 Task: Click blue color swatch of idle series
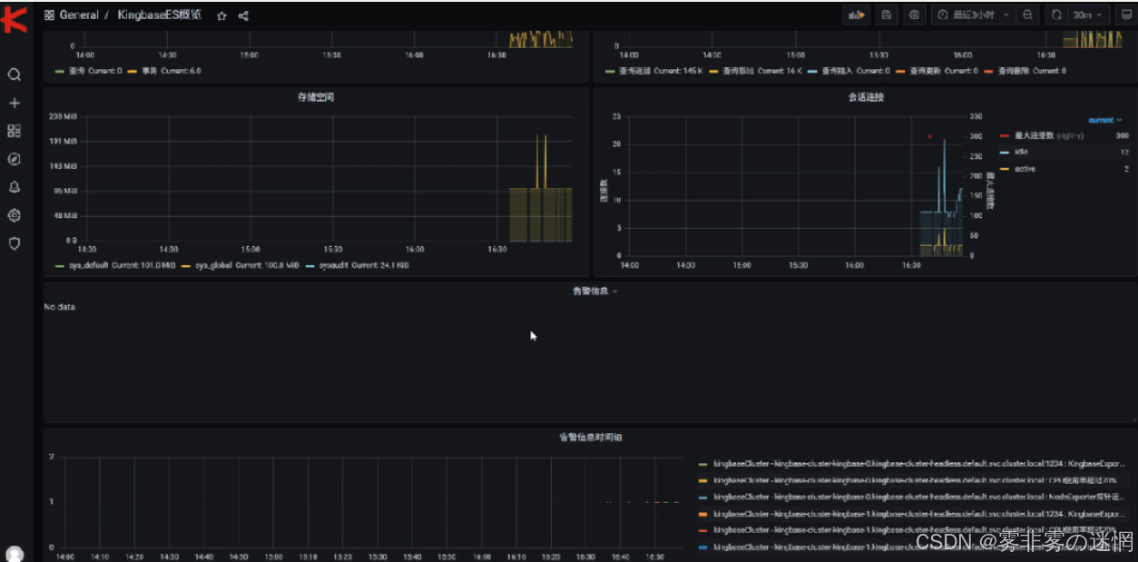coord(1003,153)
